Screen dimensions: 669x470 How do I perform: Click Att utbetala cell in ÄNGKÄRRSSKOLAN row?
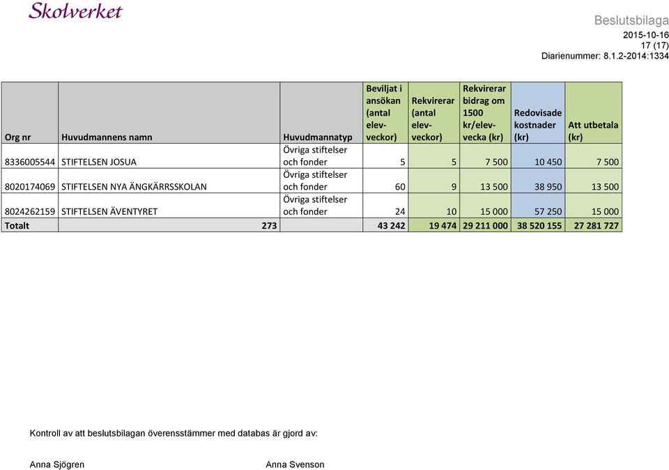[594, 181]
